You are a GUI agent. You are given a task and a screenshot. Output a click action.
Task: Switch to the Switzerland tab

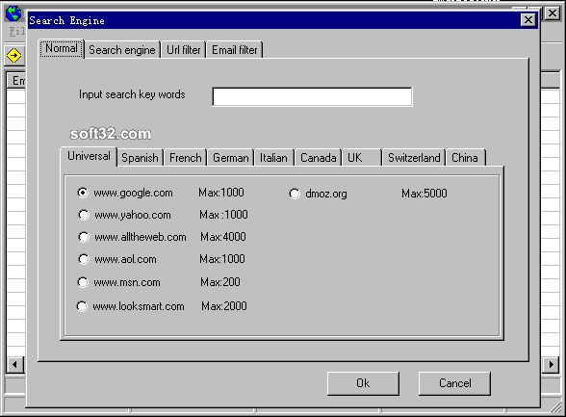click(414, 158)
